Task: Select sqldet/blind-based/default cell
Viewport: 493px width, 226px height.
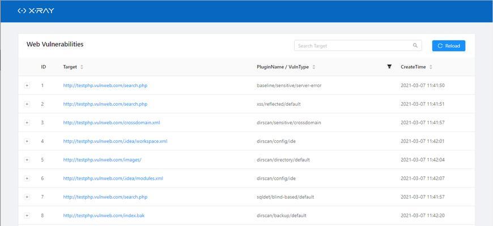Action: (285, 197)
